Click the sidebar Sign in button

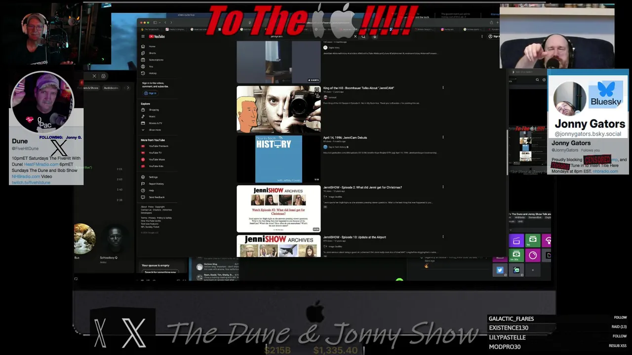150,93
